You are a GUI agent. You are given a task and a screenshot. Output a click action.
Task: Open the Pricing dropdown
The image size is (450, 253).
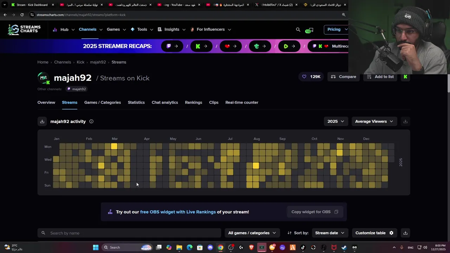tap(337, 30)
